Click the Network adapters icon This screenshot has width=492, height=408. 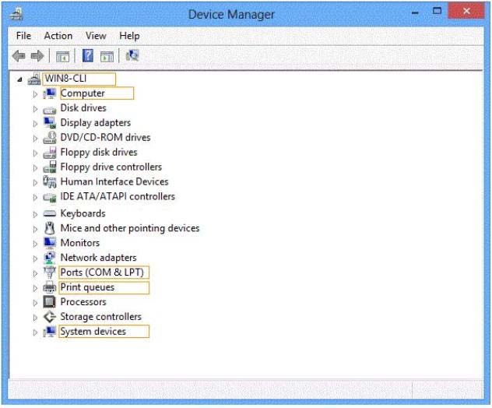[50, 258]
